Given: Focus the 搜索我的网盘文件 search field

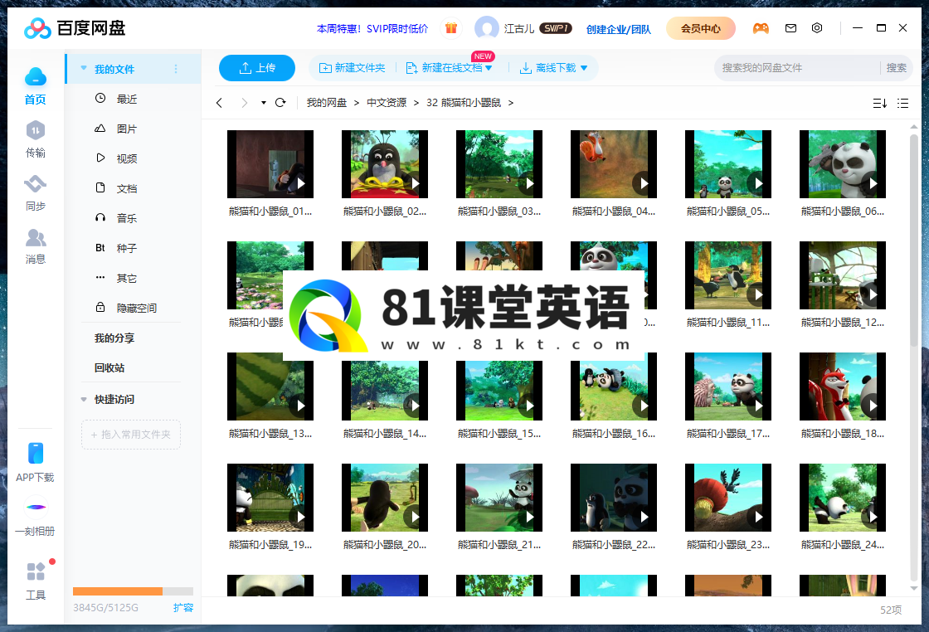Looking at the screenshot, I should tap(797, 68).
